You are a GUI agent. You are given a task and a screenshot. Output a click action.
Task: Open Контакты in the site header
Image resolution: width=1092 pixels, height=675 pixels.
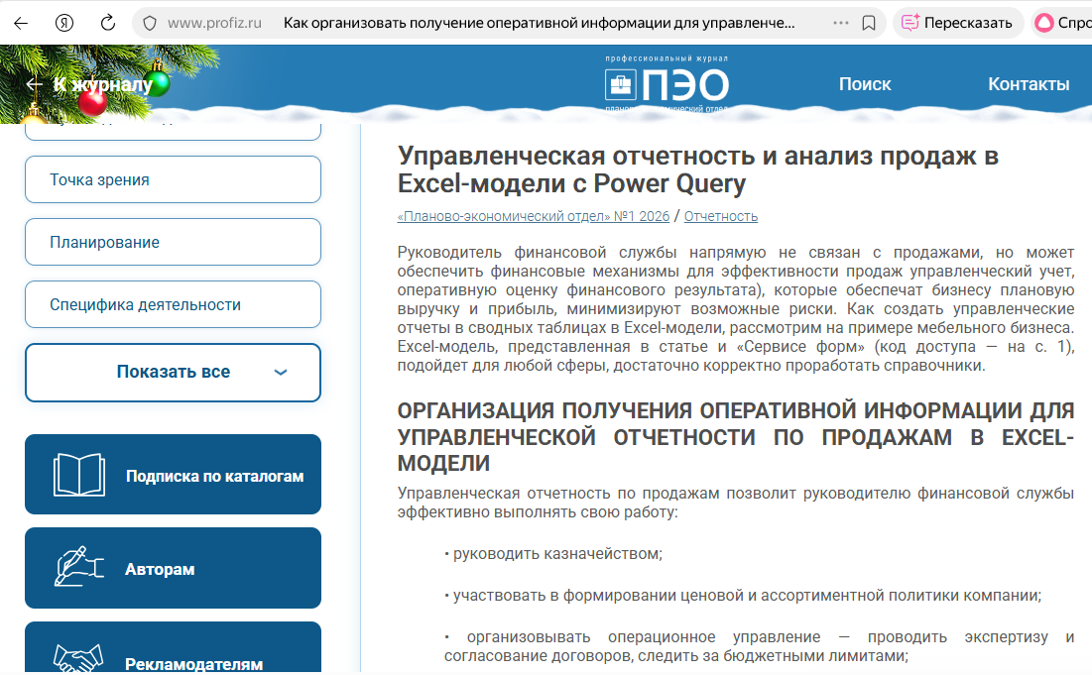[1029, 84]
